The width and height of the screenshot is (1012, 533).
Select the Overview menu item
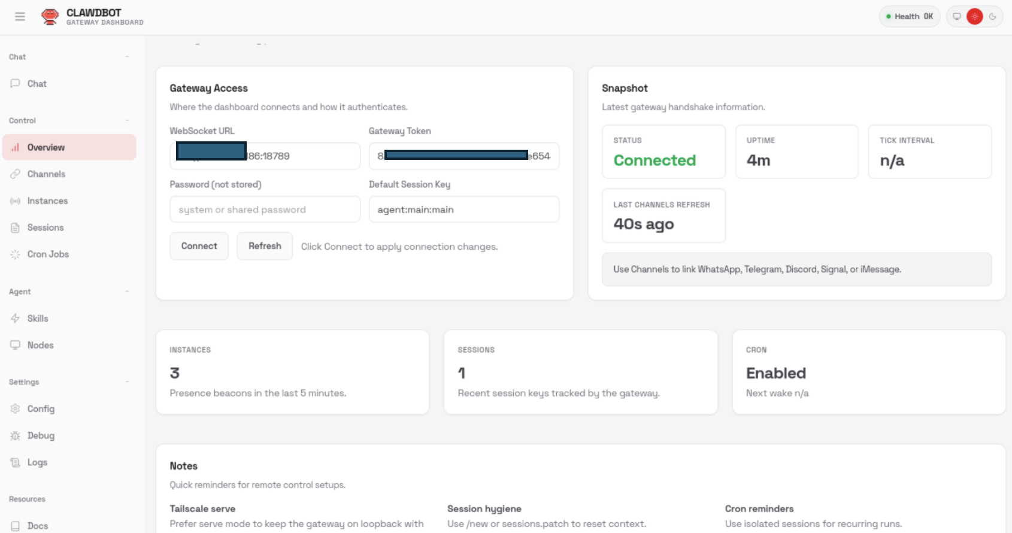pyautogui.click(x=69, y=147)
